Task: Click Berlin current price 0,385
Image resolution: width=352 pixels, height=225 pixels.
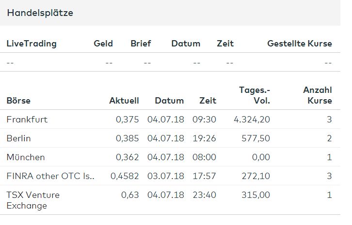Action: point(128,138)
